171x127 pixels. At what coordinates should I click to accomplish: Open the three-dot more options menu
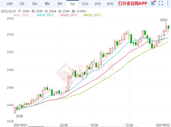(x=168, y=3)
